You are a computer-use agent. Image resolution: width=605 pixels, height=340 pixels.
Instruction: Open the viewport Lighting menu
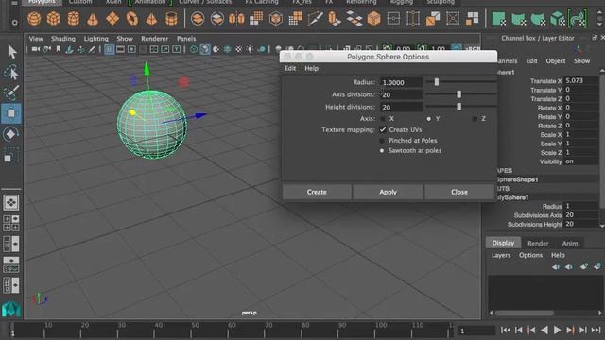(96, 39)
